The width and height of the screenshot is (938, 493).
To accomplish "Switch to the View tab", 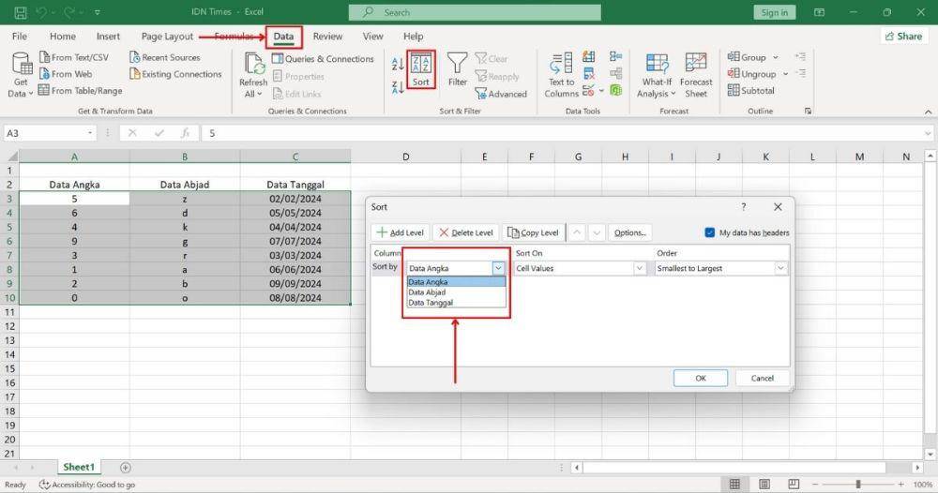I will (x=372, y=37).
